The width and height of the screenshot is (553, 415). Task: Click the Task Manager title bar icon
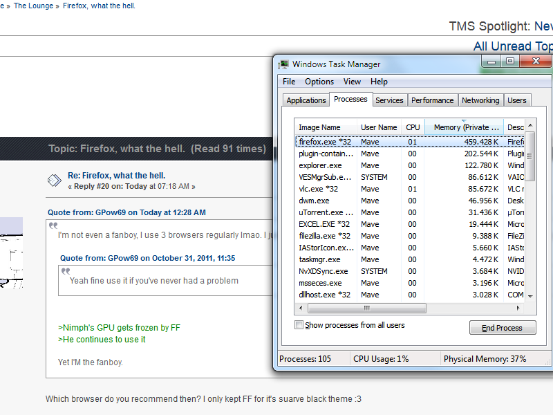(283, 64)
